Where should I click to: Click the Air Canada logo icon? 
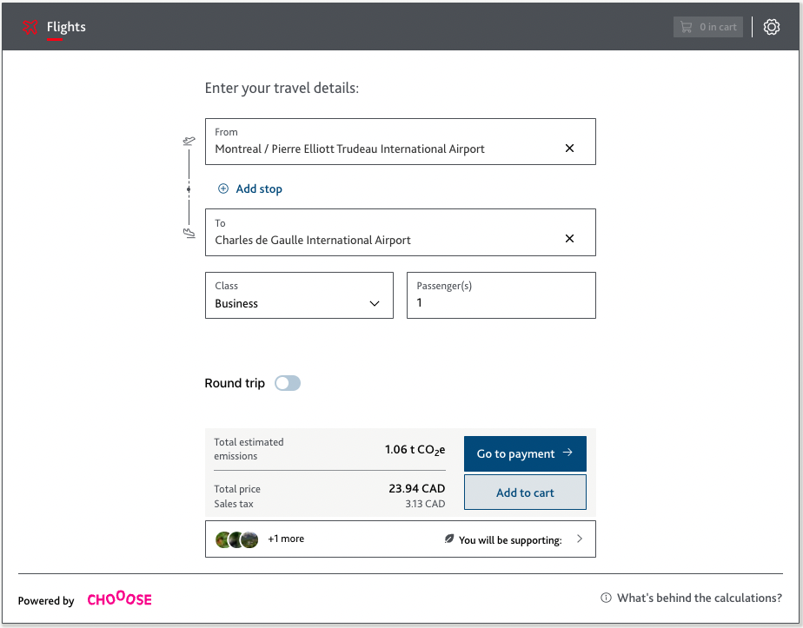[x=30, y=27]
